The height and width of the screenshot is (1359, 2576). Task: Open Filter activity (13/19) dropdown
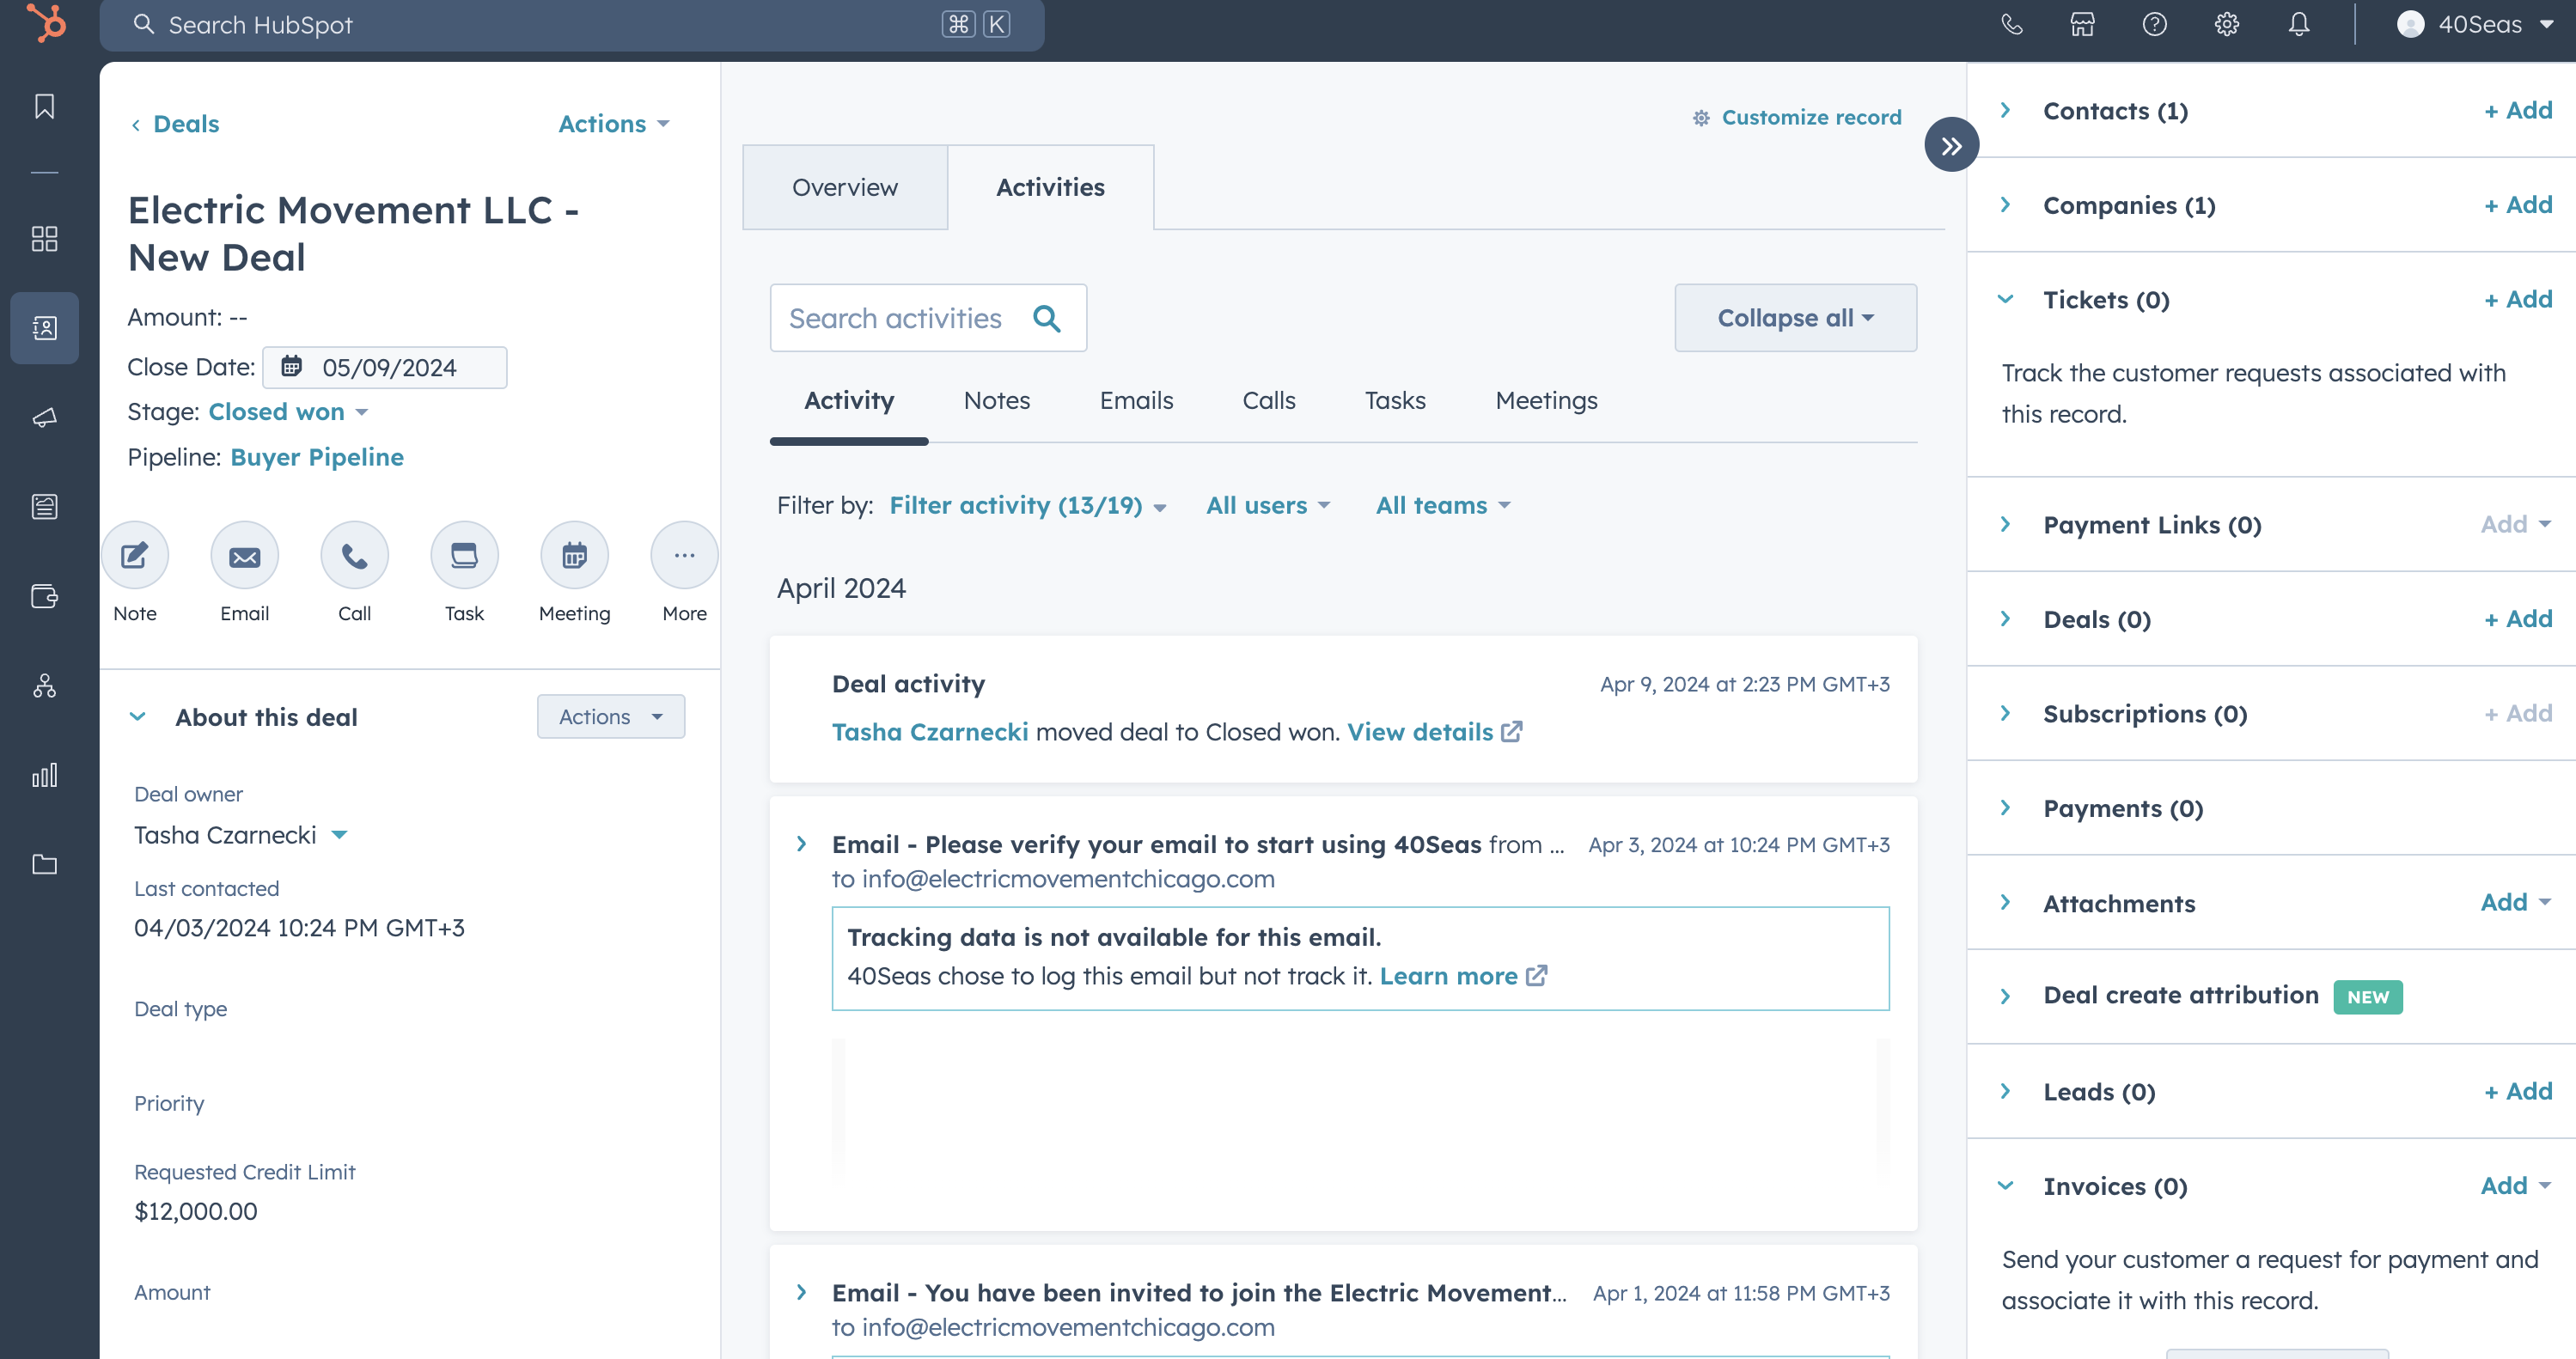tap(1027, 505)
